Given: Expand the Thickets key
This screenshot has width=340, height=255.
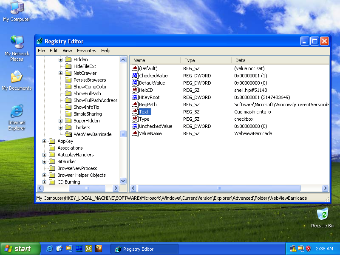Looking at the screenshot, I should pyautogui.click(x=60, y=127).
